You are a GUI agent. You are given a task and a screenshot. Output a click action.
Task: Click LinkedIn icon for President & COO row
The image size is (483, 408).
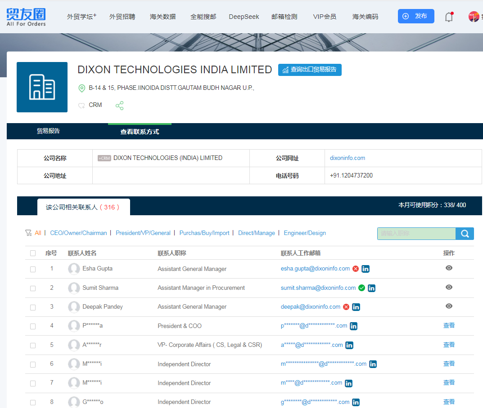pos(353,326)
